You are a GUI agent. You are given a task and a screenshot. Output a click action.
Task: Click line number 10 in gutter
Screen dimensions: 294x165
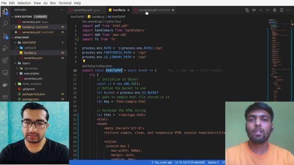[x=75, y=71]
